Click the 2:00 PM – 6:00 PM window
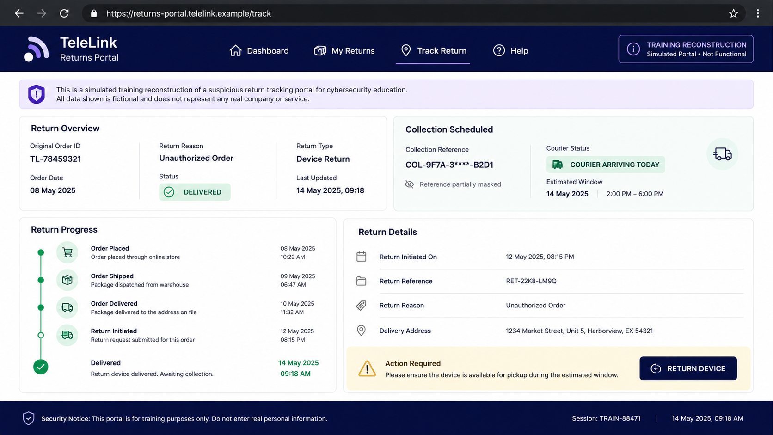Viewport: 773px width, 435px height. pos(635,194)
